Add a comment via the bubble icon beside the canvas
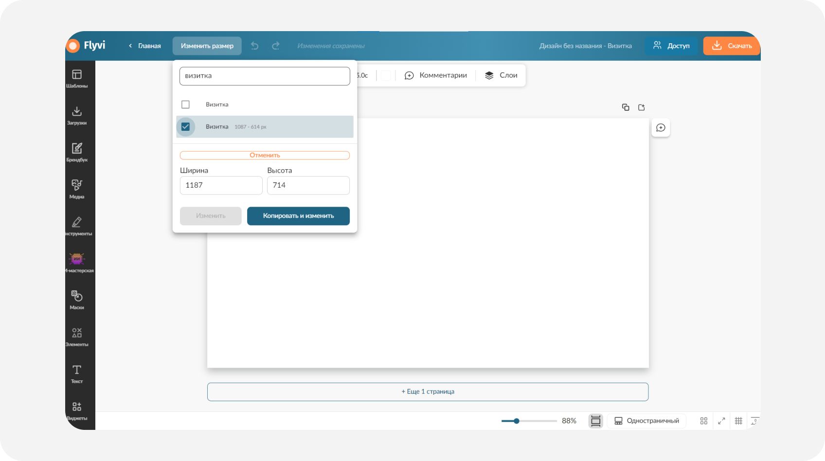 tap(661, 127)
